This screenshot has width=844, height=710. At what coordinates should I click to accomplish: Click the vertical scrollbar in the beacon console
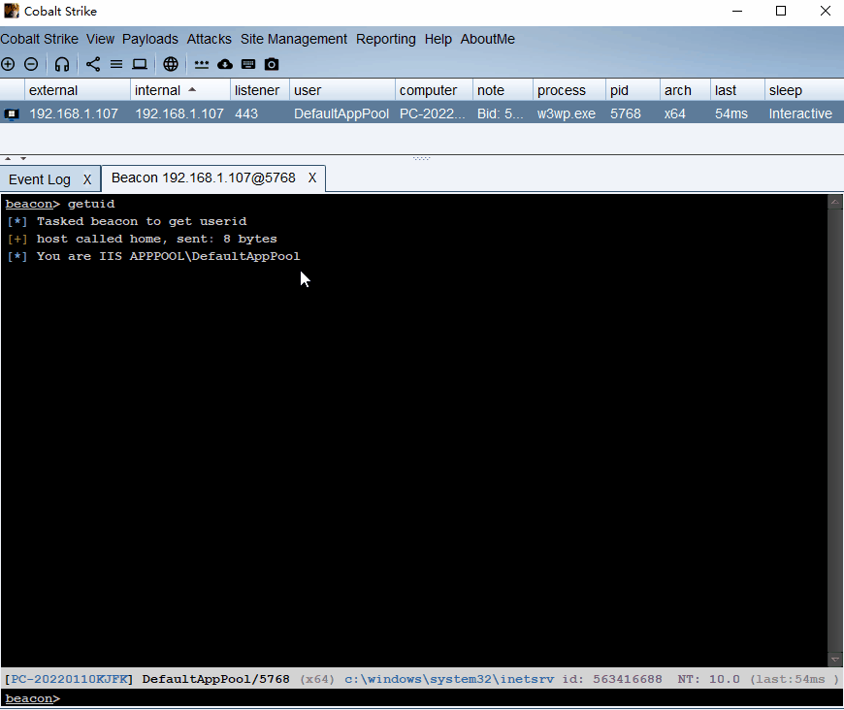click(x=835, y=427)
